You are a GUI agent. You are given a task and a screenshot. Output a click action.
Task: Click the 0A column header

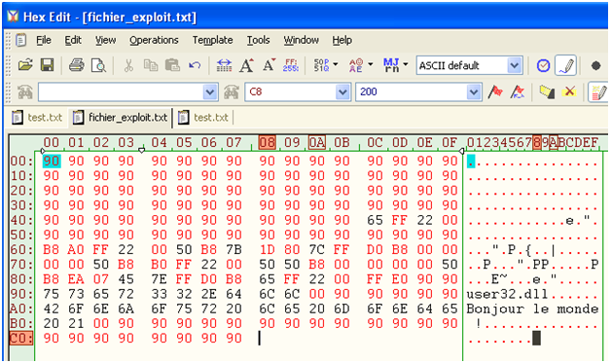tap(317, 143)
